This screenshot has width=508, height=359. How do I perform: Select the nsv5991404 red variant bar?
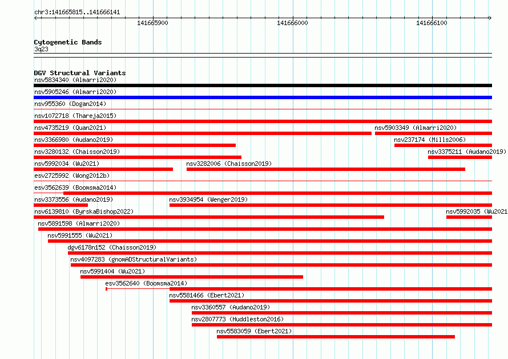point(192,277)
